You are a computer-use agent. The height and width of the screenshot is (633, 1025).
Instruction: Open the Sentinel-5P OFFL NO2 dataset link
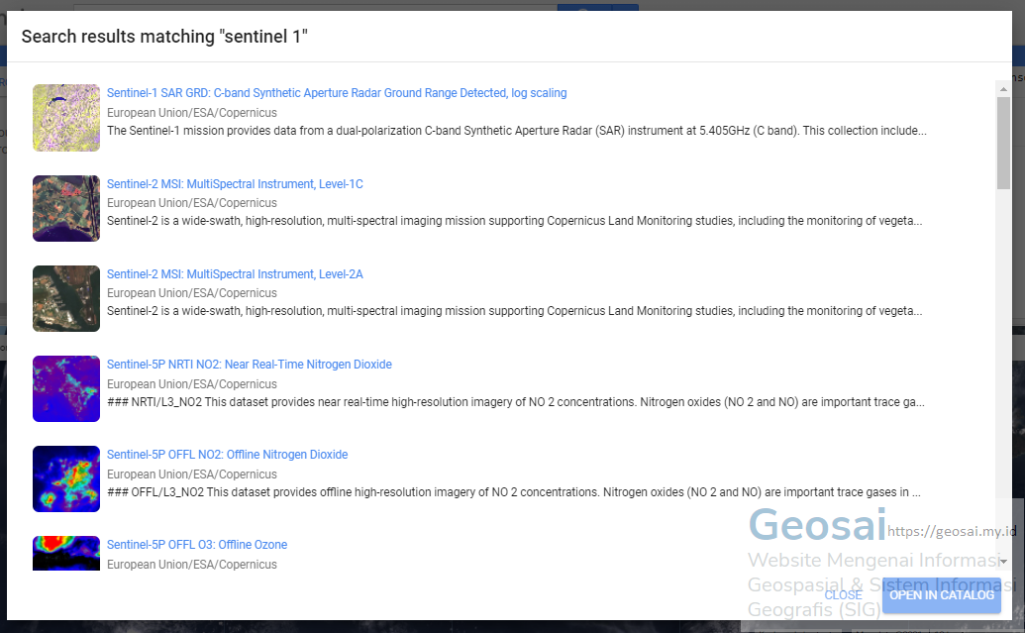point(228,454)
